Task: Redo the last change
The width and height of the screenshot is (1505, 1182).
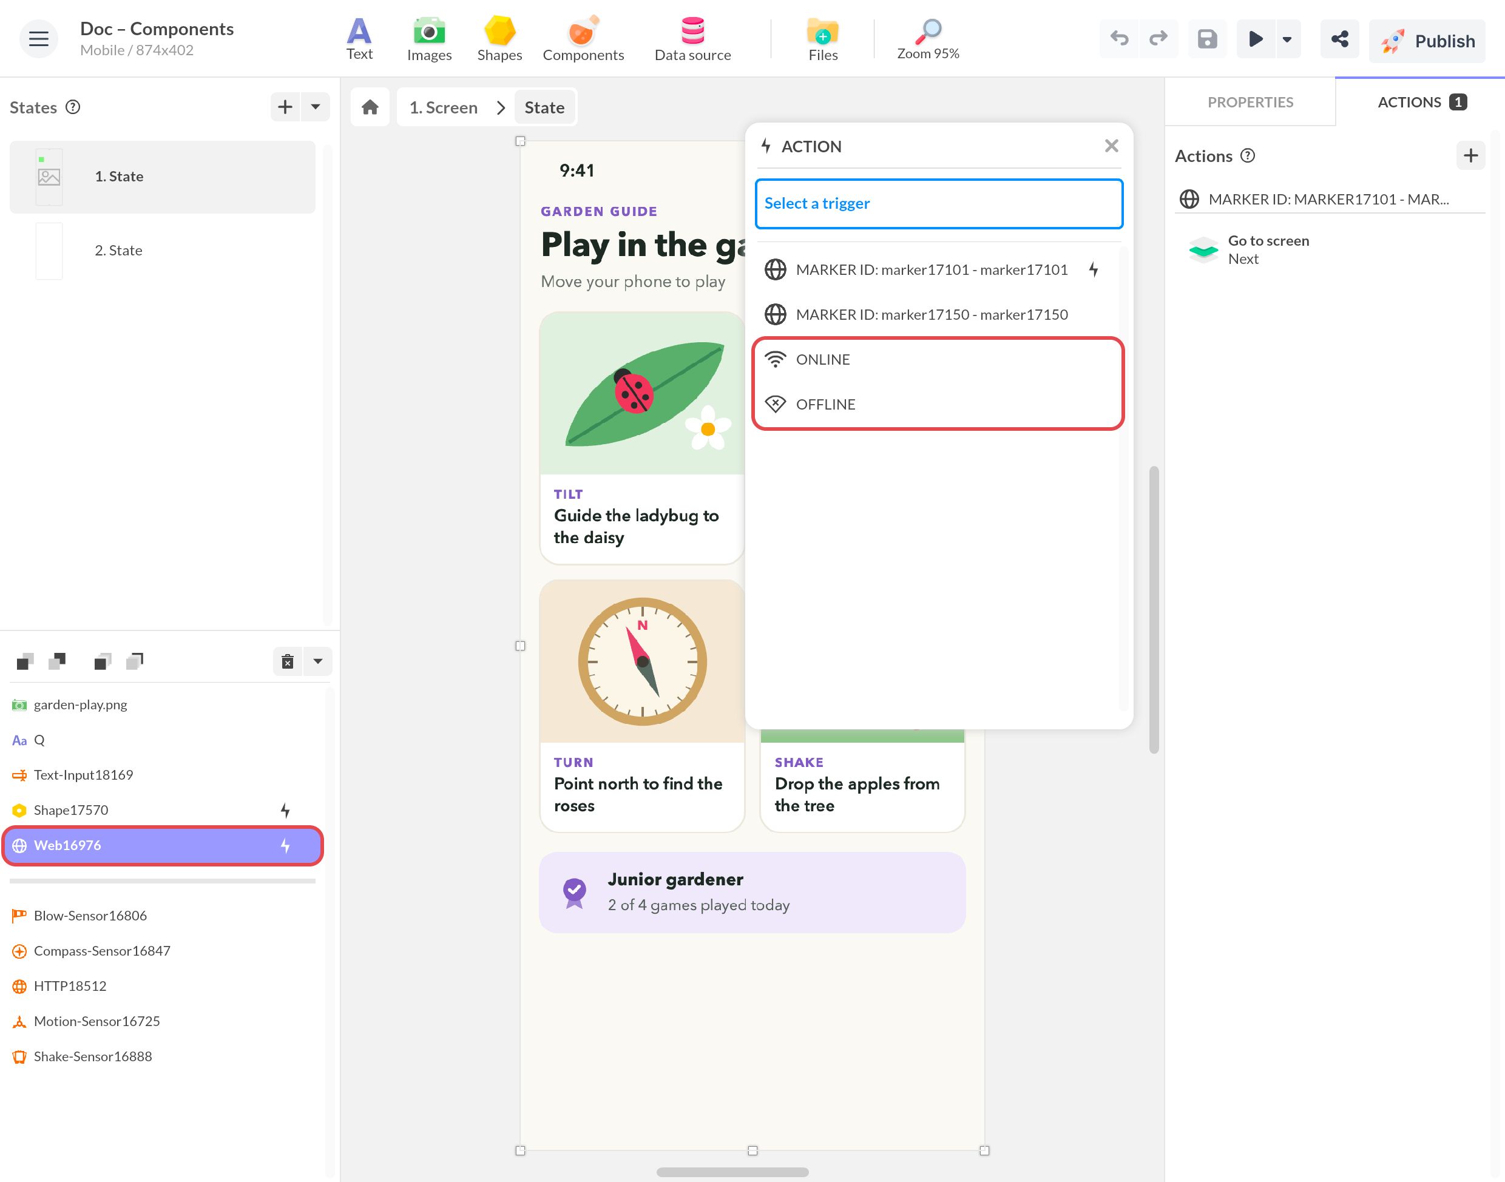Action: click(1158, 39)
